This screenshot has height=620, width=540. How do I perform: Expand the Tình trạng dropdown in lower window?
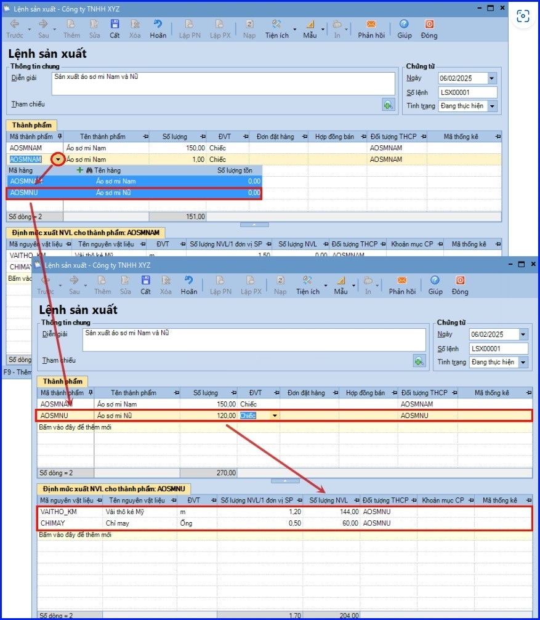[523, 362]
